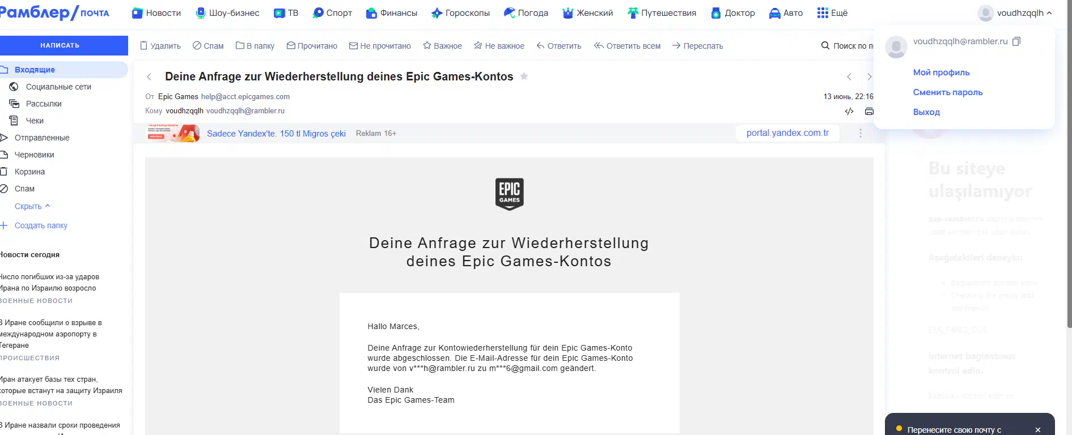
Task: Open news about взрыве в аэропорту Тегеране
Action: click(x=51, y=334)
